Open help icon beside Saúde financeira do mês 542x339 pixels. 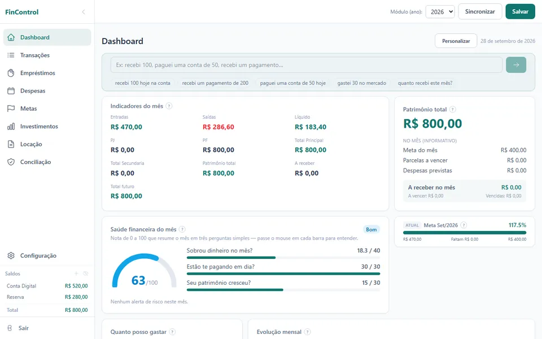click(182, 229)
